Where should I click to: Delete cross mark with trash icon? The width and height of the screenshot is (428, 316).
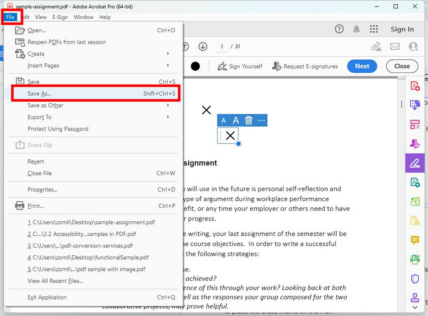tap(249, 120)
